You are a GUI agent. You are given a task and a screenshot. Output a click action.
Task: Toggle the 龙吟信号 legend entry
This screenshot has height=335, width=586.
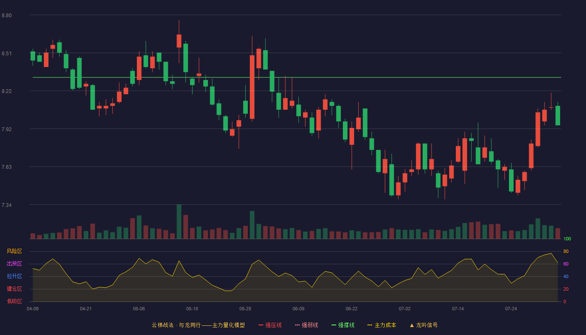[424, 325]
